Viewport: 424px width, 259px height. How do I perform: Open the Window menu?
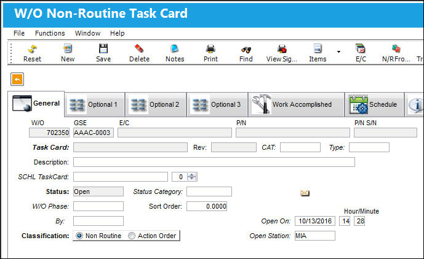coord(87,33)
